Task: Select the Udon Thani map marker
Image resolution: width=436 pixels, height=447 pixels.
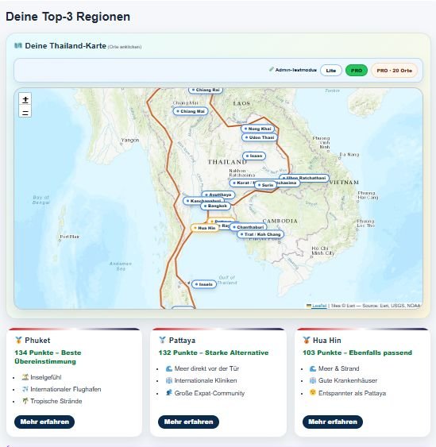Action: [x=259, y=137]
